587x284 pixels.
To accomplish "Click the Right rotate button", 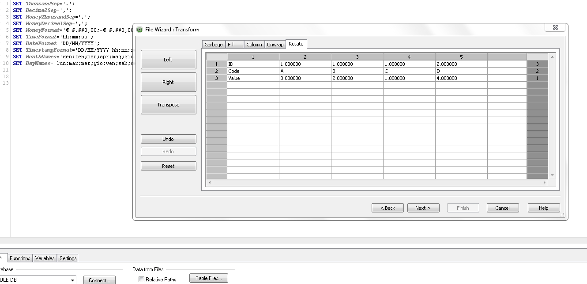I will (x=168, y=82).
